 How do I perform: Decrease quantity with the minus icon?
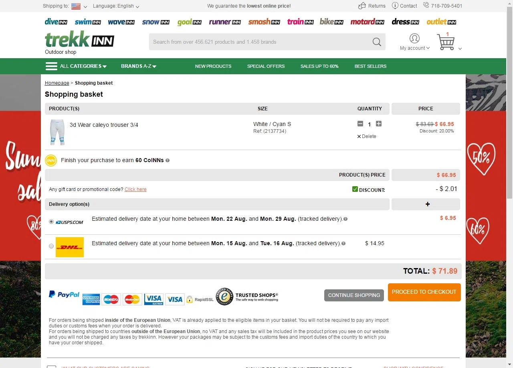click(360, 124)
